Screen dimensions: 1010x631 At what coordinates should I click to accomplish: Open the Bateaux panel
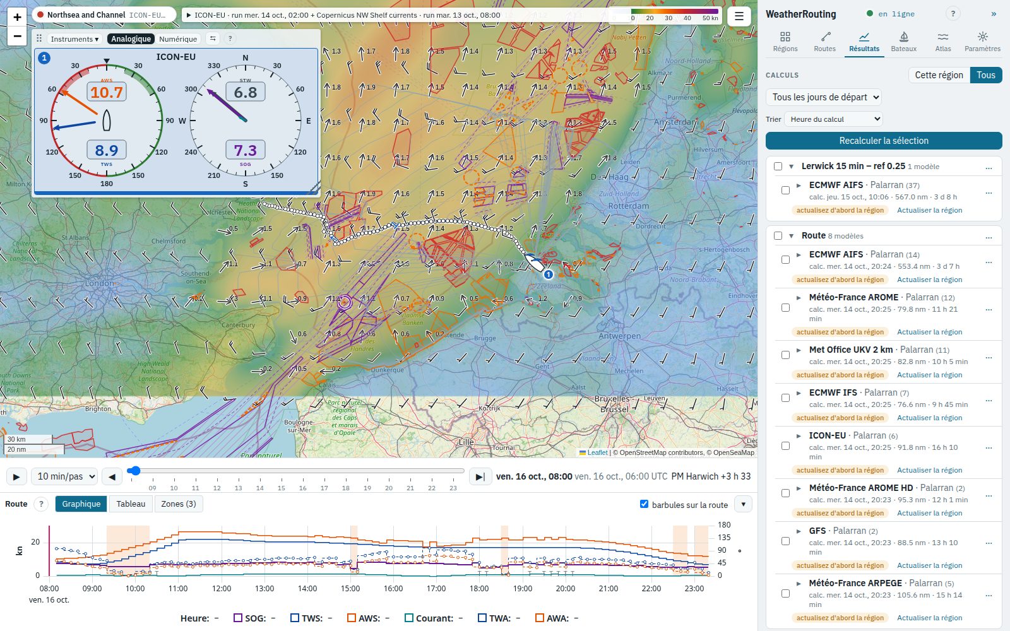point(903,42)
